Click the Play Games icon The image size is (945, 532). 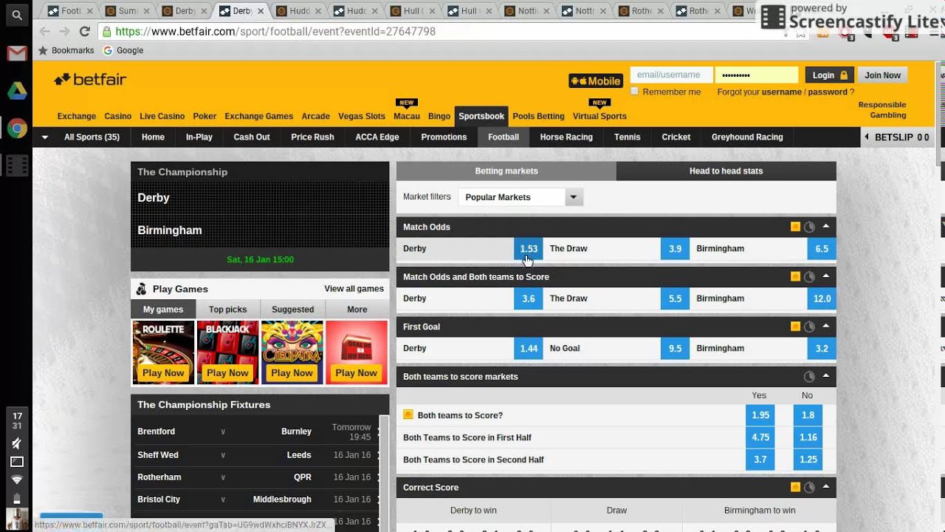(142, 289)
